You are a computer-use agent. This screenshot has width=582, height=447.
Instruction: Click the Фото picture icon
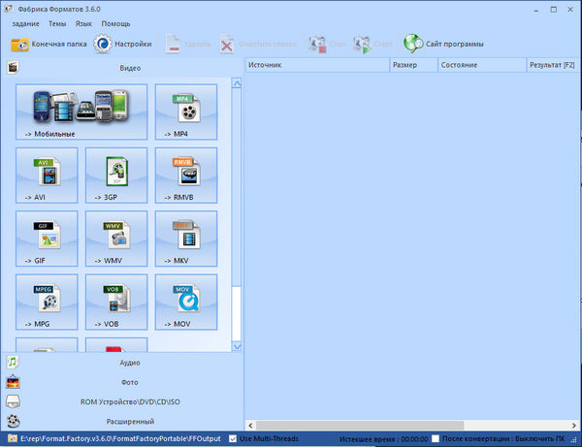pyautogui.click(x=13, y=382)
